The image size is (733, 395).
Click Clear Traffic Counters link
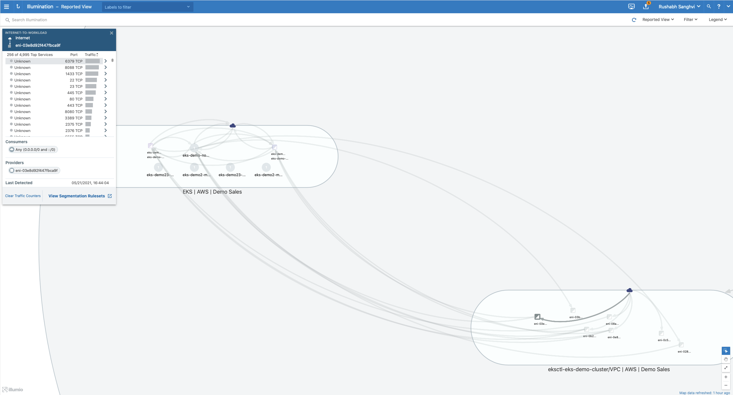tap(23, 196)
